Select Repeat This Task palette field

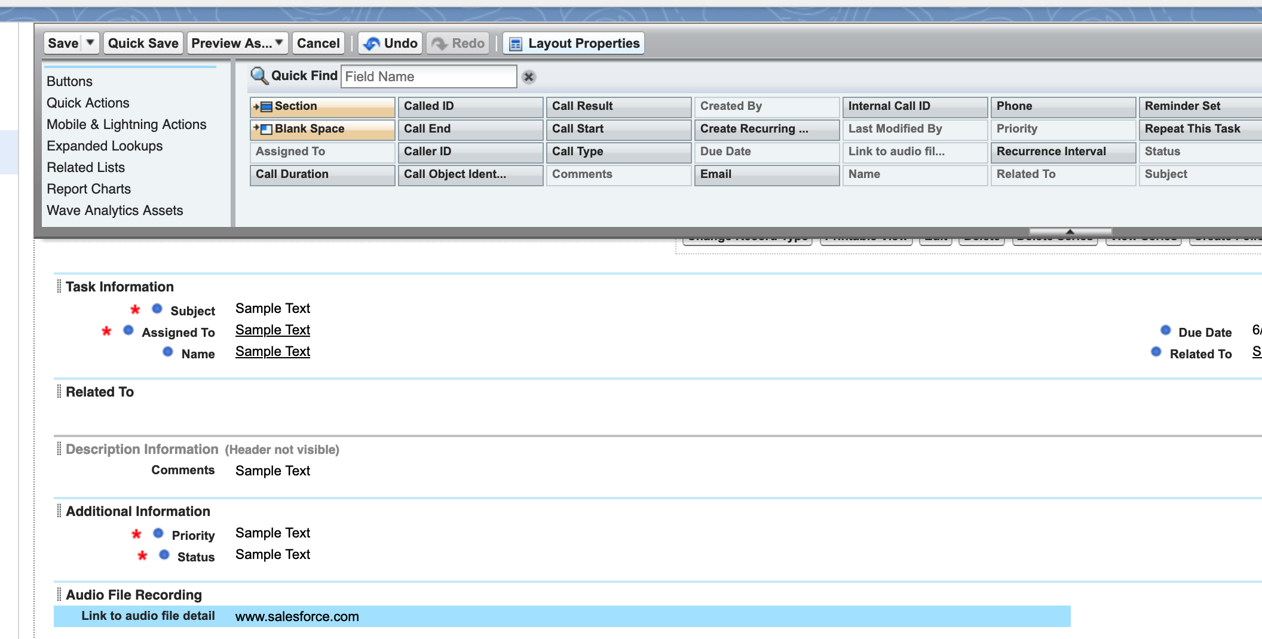pos(1201,129)
